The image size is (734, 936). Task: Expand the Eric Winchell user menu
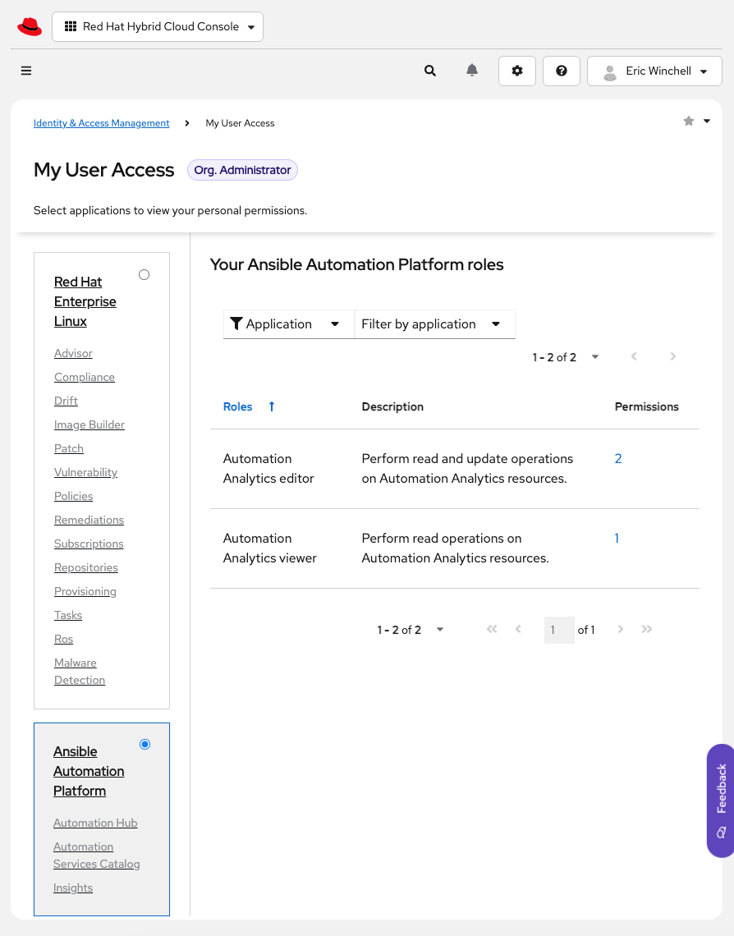click(654, 71)
